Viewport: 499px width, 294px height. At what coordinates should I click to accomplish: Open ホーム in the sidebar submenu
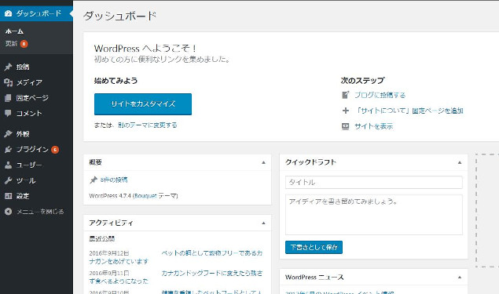(x=14, y=31)
